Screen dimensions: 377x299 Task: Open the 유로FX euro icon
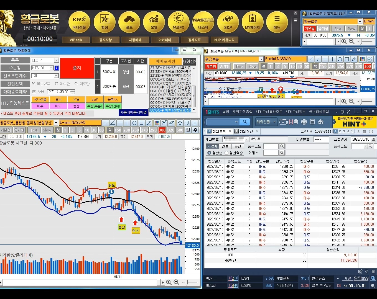pos(179,22)
